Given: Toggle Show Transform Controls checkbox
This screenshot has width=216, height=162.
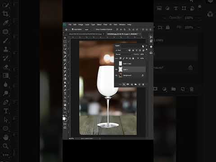Looking at the screenshot, I should tap(95, 30).
